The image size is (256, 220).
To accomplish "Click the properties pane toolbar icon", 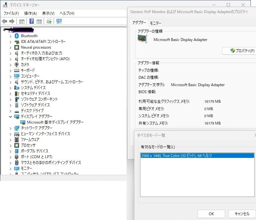I will tap(39, 21).
